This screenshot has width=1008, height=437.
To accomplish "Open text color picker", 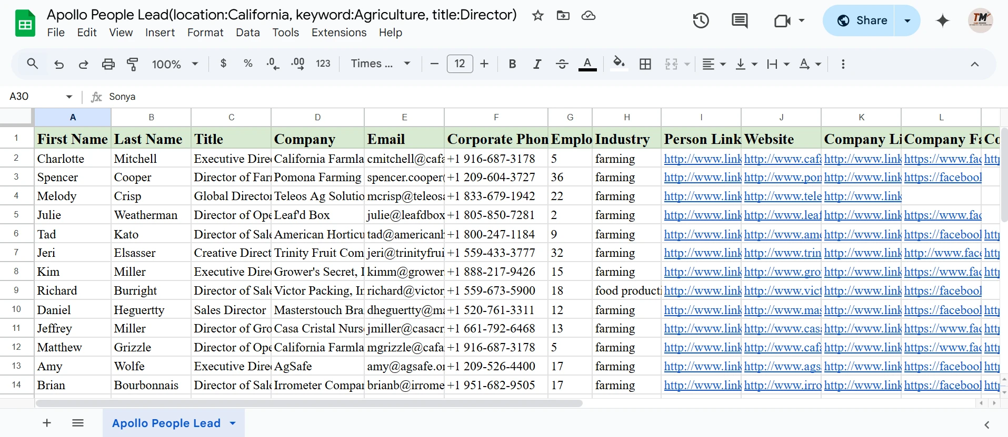I will 587,64.
